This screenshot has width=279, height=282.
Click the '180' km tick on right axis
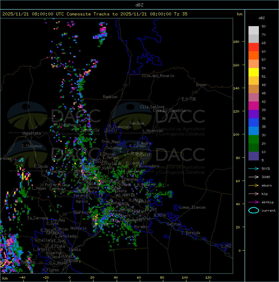coord(236,42)
